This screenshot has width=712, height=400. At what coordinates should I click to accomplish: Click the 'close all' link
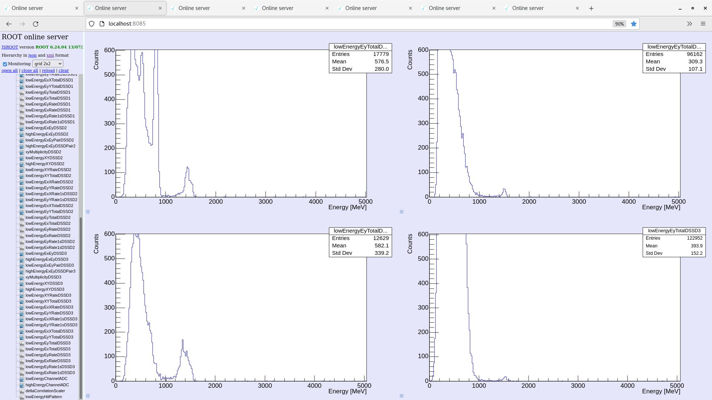click(x=30, y=70)
